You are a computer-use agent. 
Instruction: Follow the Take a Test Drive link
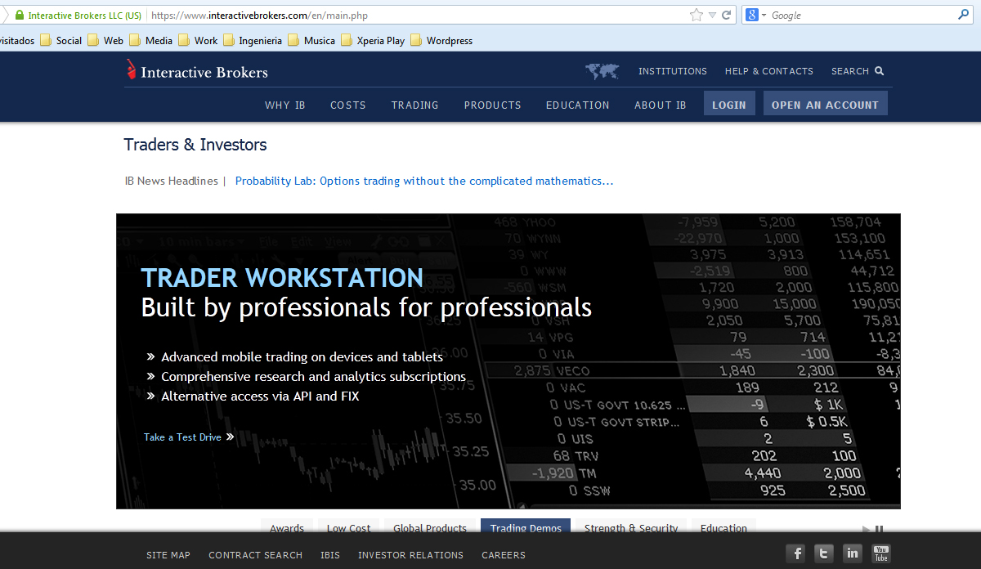(x=189, y=437)
